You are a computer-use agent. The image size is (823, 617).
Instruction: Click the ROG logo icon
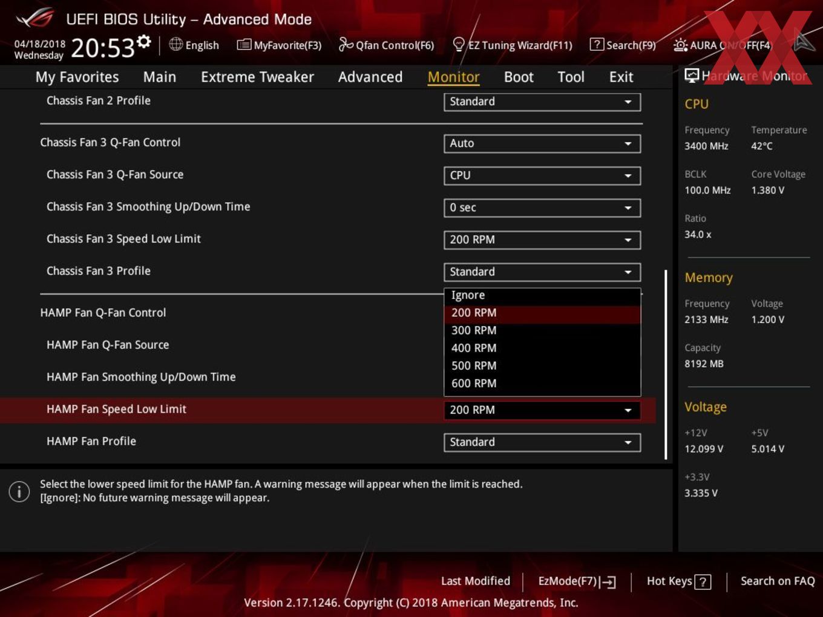pos(35,18)
